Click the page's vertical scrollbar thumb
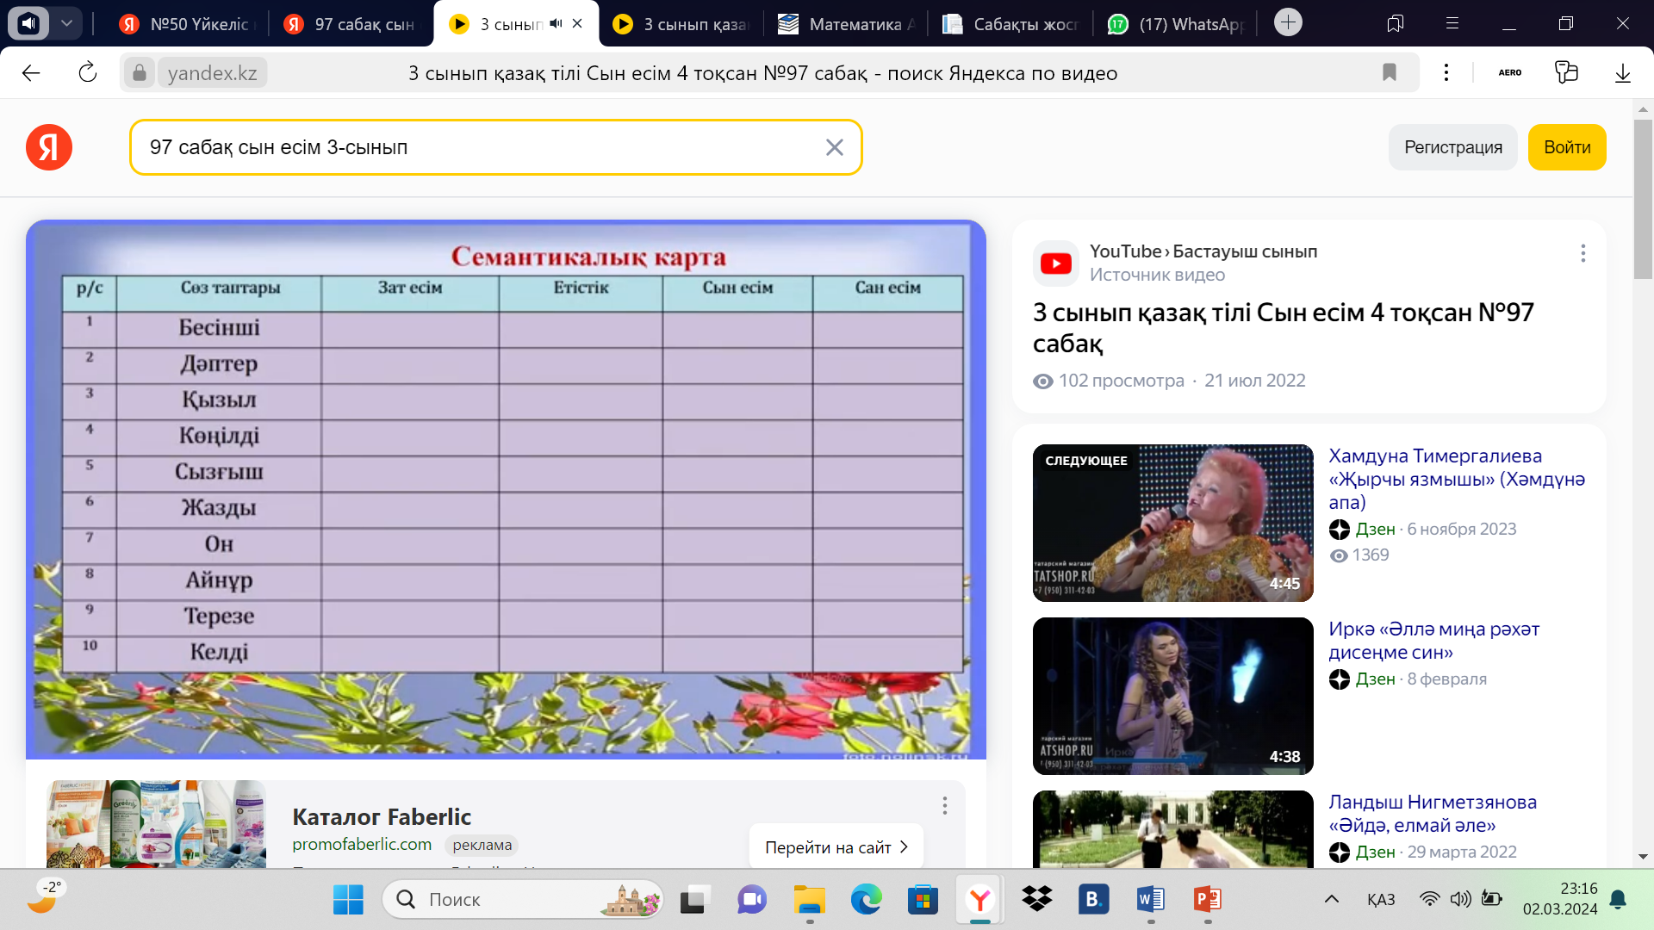 (x=1643, y=198)
